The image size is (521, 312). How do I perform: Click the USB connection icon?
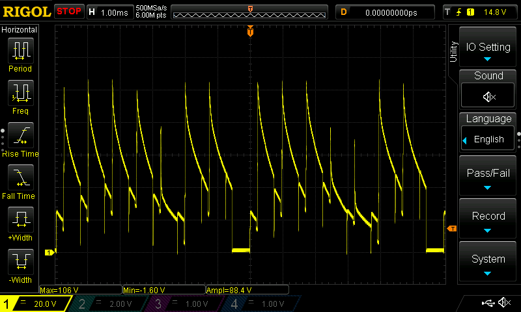[x=488, y=303]
